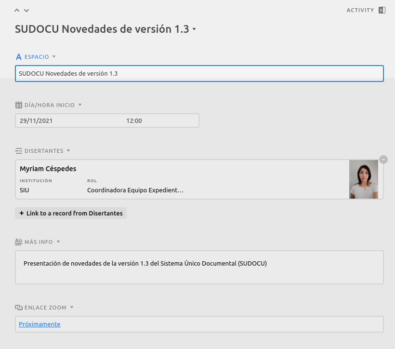Click the Espacio text field type icon
Image resolution: width=395 pixels, height=349 pixels.
pos(19,57)
